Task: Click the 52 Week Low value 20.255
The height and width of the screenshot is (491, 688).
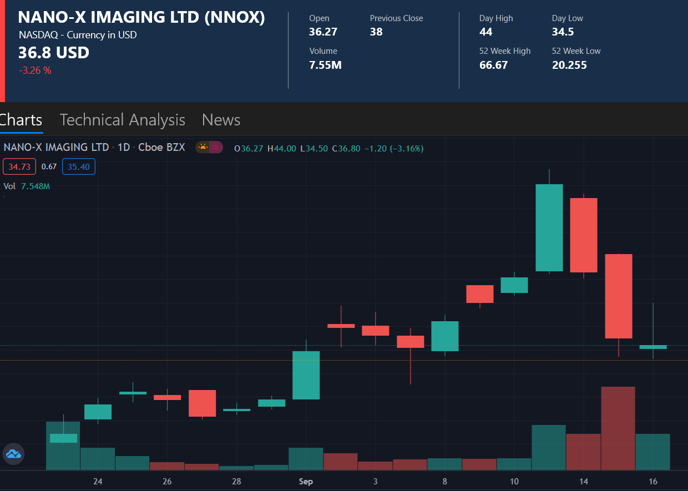Action: pos(569,65)
